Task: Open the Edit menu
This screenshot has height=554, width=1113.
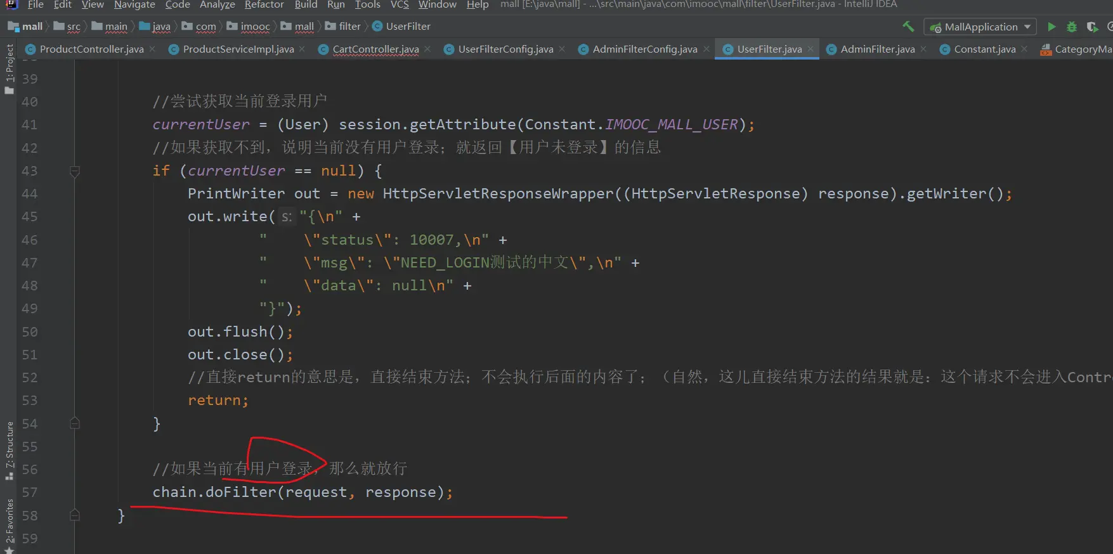Action: [63, 4]
